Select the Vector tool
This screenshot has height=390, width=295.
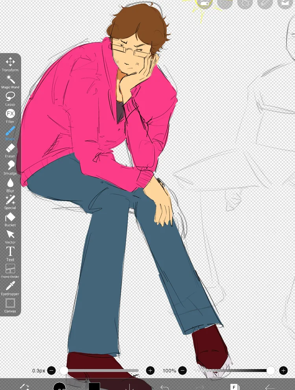pos(10,237)
